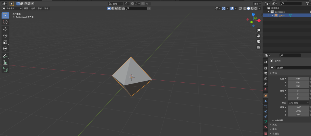Viewport: 311px width, 136px height.
Task: Toggle X-ray mode
Action: click(x=240, y=9)
